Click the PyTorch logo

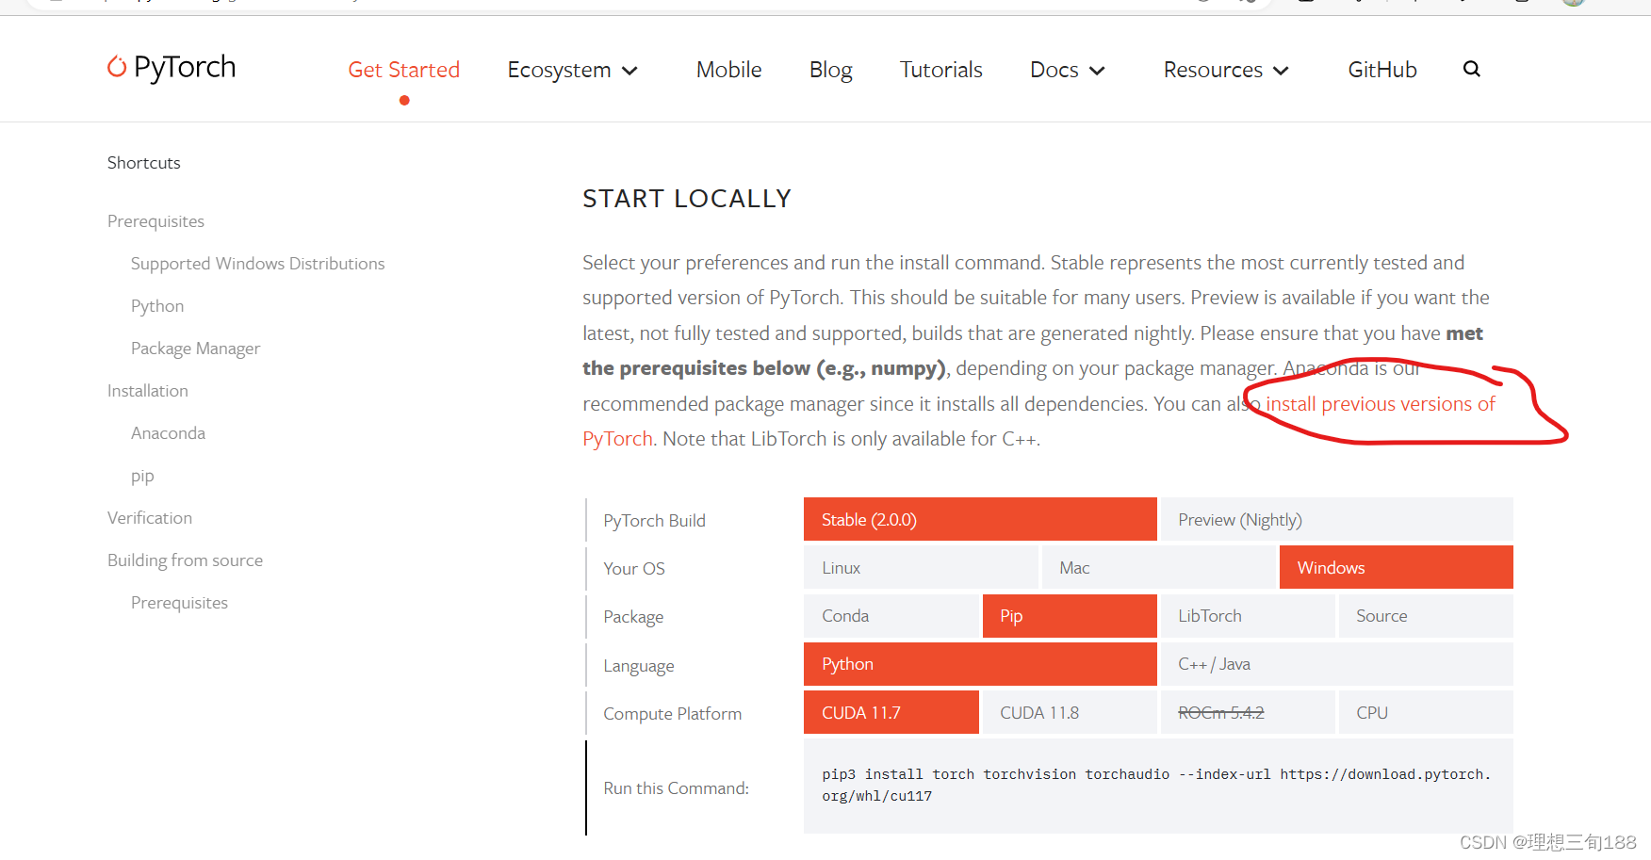pos(171,67)
